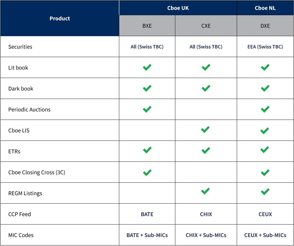This screenshot has width=294, height=246.
Task: Click the CHIX CCP Feed value
Action: (x=206, y=214)
